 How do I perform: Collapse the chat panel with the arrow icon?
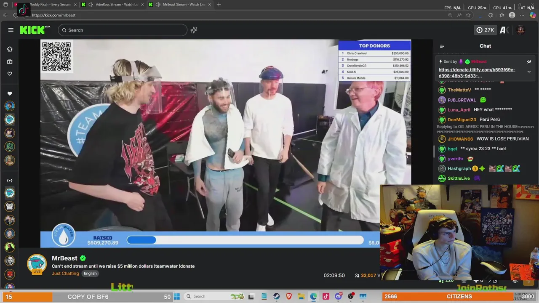[x=442, y=46]
